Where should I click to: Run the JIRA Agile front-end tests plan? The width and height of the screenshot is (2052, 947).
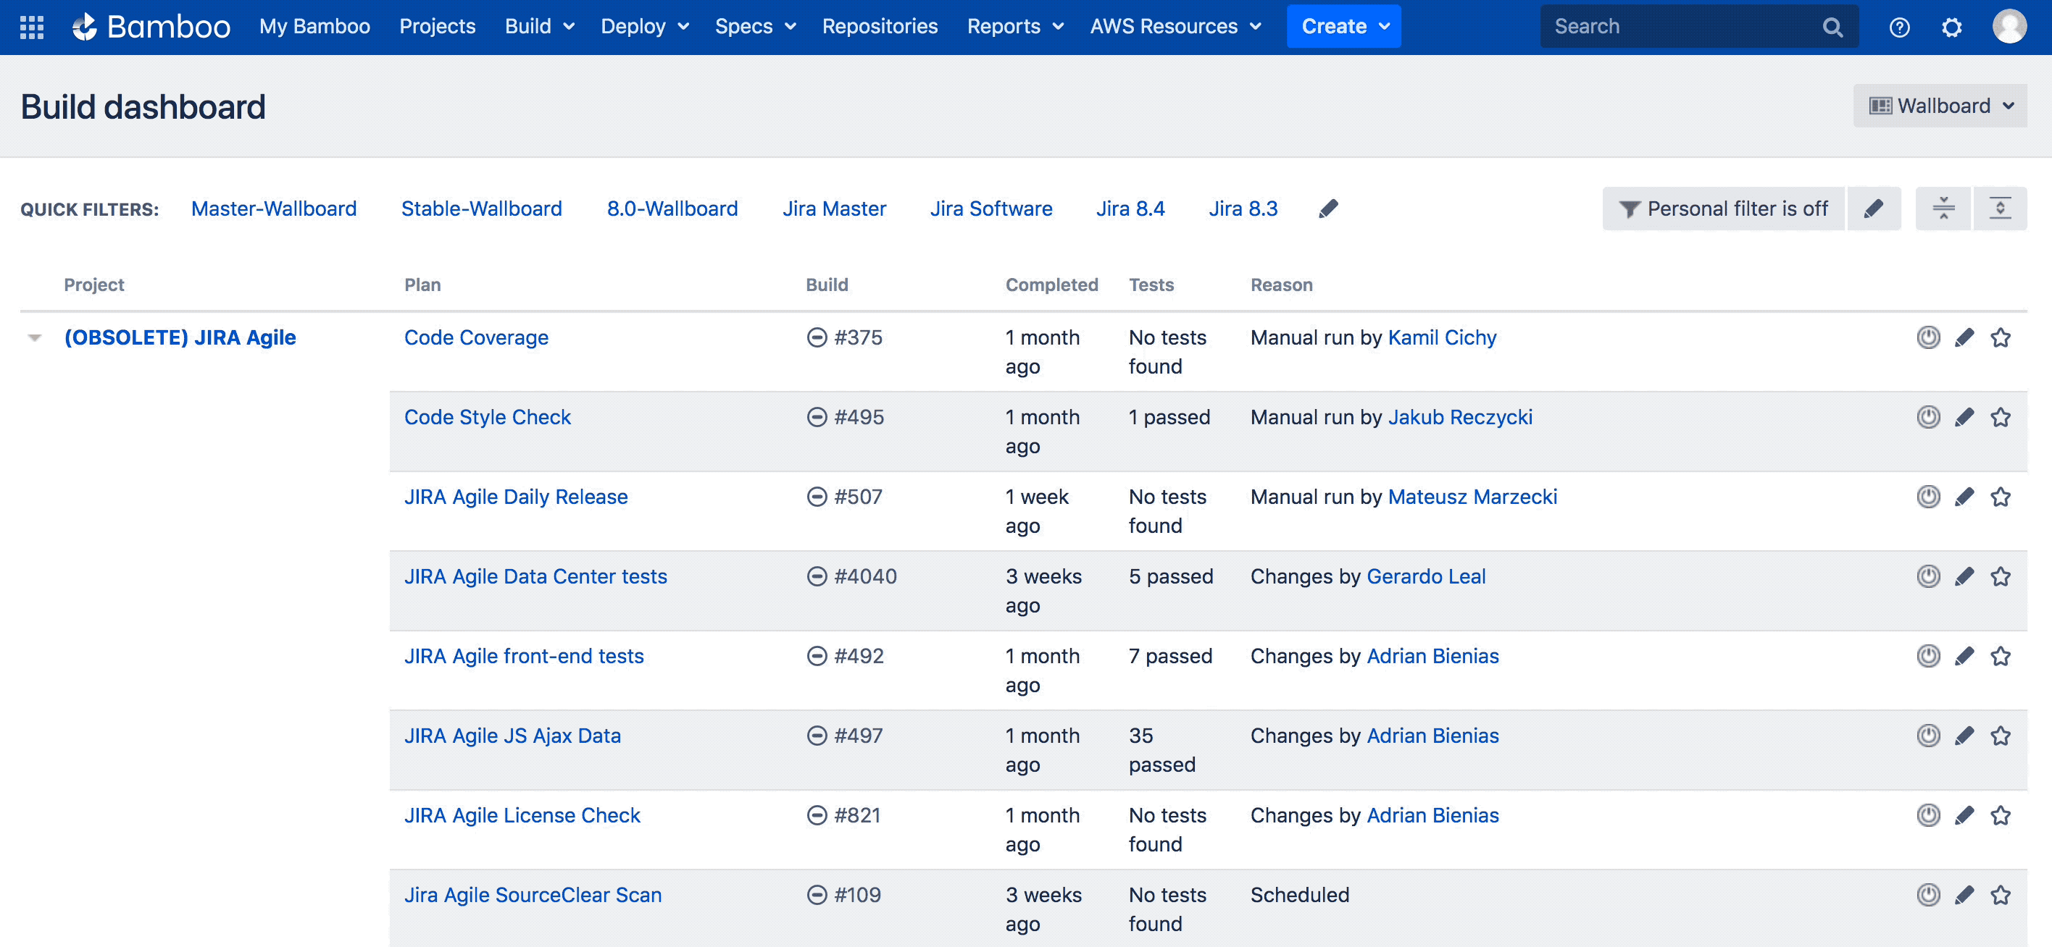point(1927,656)
